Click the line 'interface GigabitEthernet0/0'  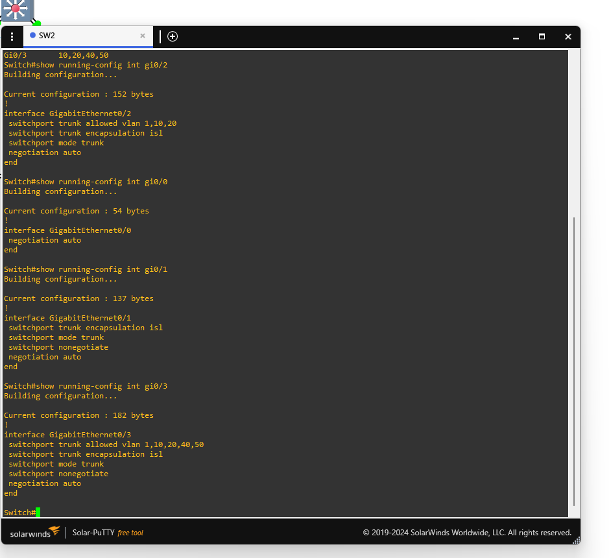tap(67, 231)
